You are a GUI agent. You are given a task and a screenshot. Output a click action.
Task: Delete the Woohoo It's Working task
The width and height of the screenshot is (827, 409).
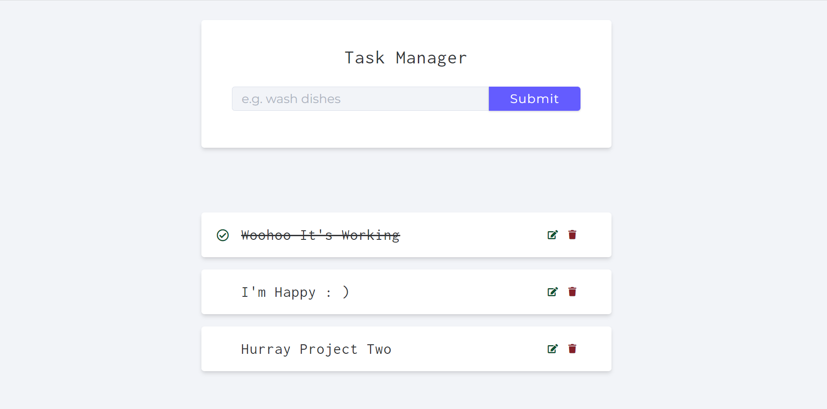click(x=572, y=235)
